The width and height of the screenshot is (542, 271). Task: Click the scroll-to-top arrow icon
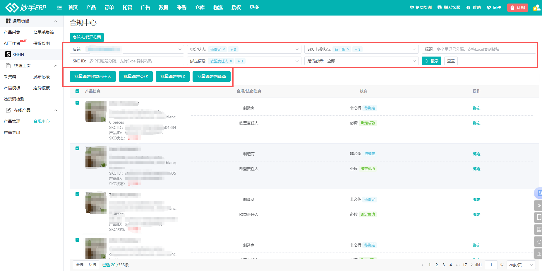(x=539, y=253)
